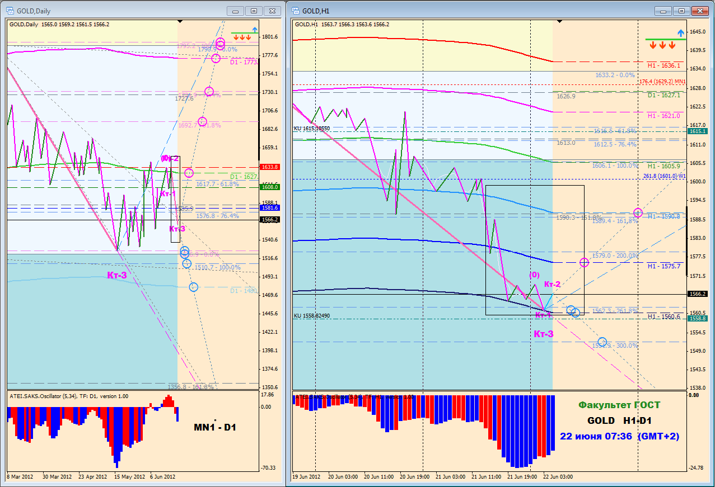Select the 'H1 - 1605.9' level label
The width and height of the screenshot is (715, 487).
664,166
